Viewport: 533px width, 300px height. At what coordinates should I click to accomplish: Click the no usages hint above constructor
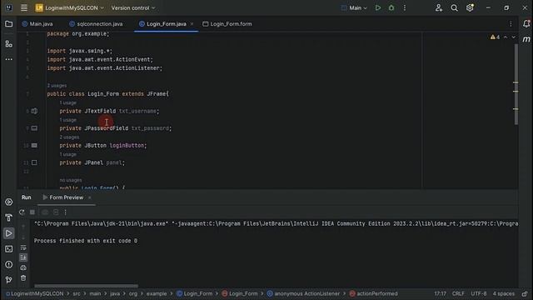(71, 180)
